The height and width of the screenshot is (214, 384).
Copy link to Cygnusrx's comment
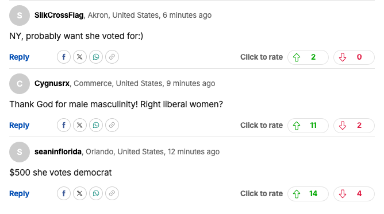click(x=112, y=125)
